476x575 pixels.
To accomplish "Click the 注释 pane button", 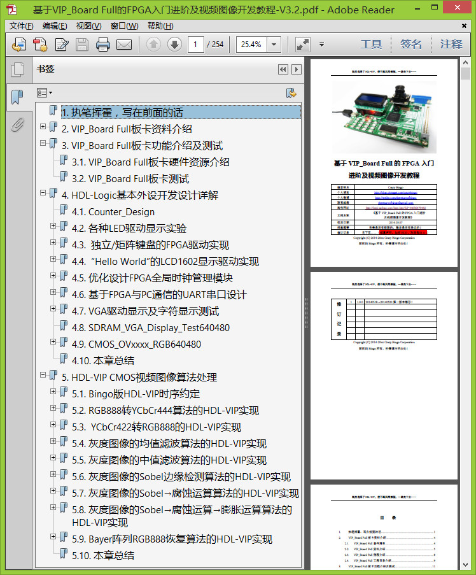I will pos(451,45).
